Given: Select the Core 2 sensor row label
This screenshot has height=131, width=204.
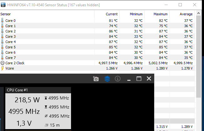Looking at the screenshot, I should click(x=10, y=31).
